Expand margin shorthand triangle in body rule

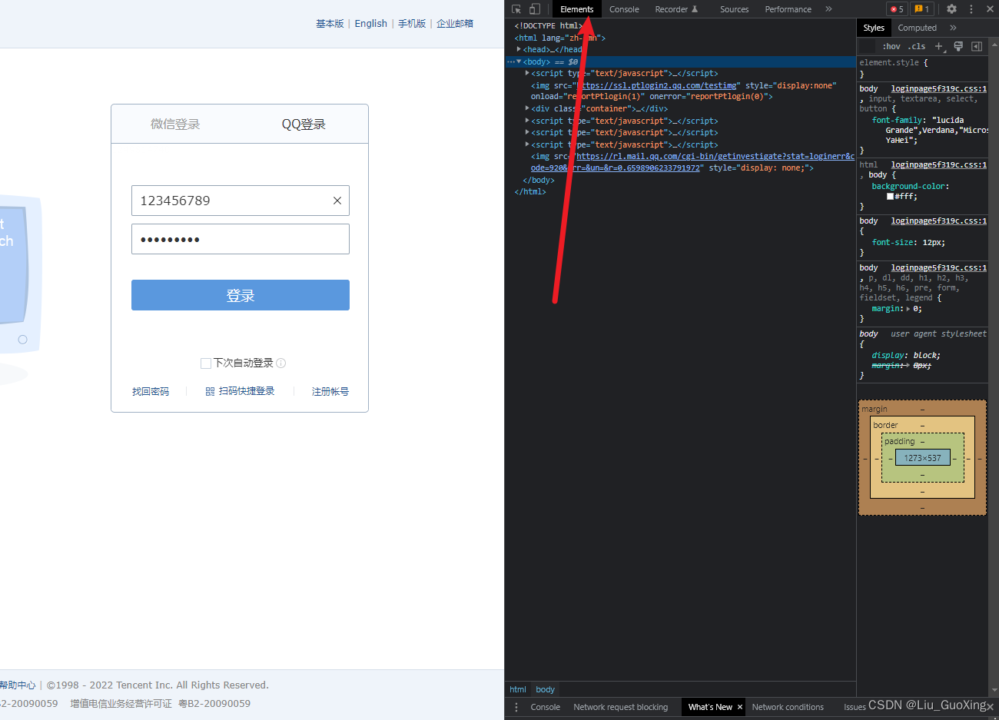(908, 309)
